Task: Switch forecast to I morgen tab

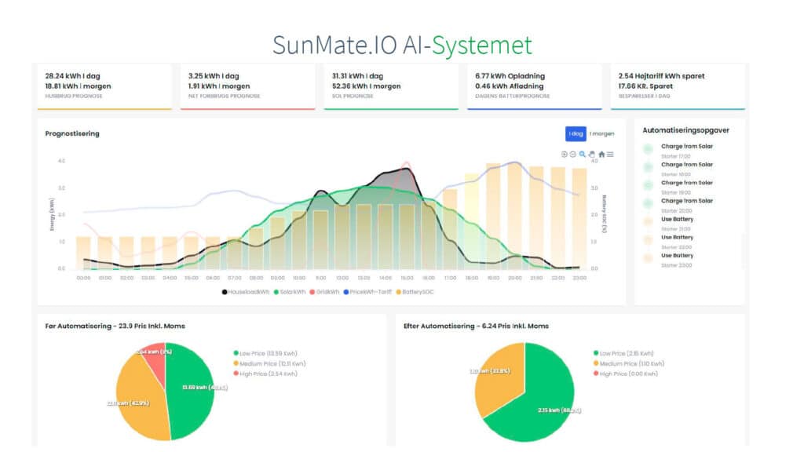Action: (x=601, y=133)
